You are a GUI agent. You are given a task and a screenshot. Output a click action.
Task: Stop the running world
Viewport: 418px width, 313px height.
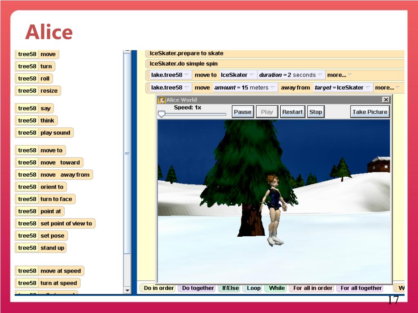point(315,112)
